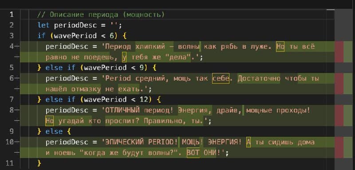Viewport: 355px width, 170px height.
Task: Click the closing brace on line 11
Action: tap(39, 163)
